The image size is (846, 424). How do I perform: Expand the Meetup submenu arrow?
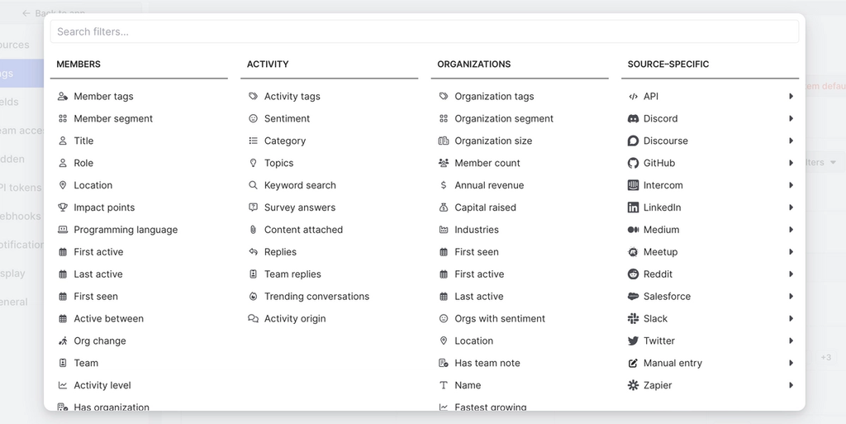pos(791,252)
